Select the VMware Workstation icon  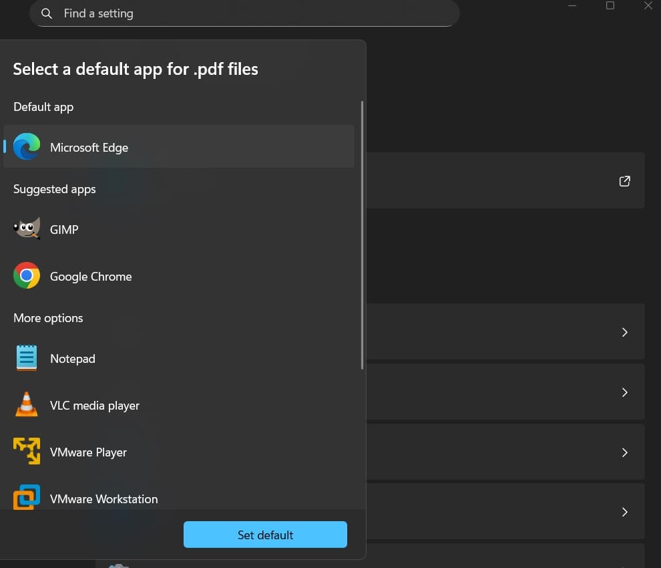coord(26,498)
